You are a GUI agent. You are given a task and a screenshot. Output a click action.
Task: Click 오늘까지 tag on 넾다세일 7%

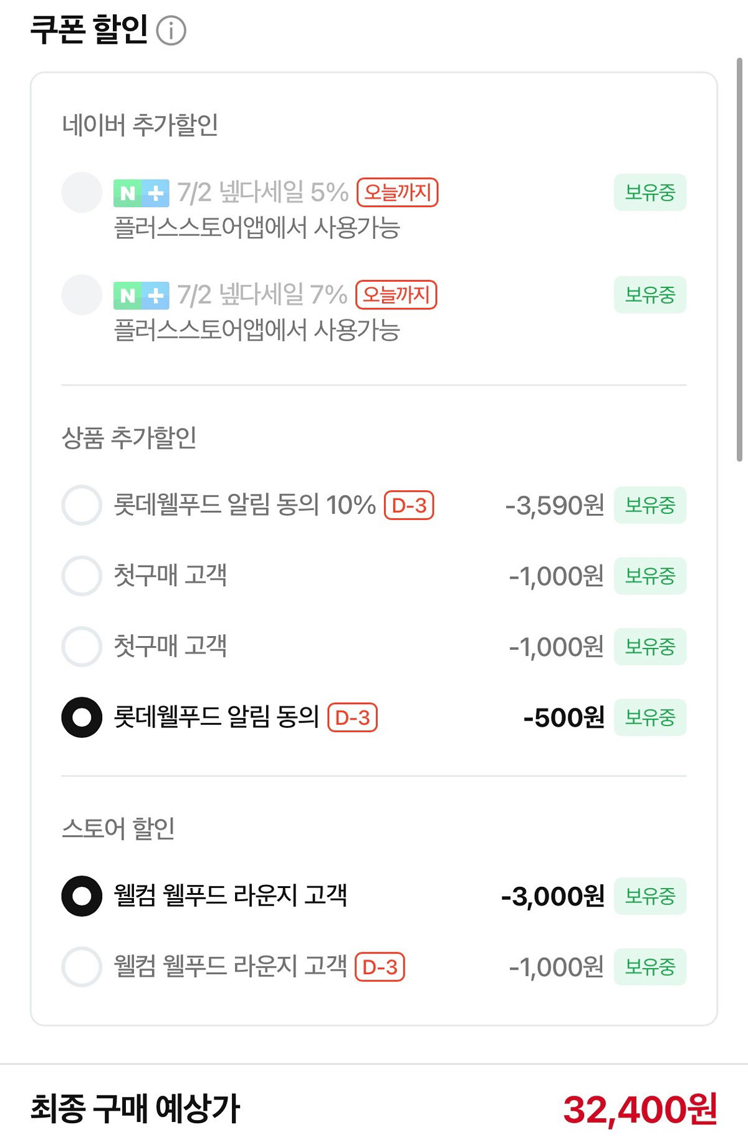point(396,294)
